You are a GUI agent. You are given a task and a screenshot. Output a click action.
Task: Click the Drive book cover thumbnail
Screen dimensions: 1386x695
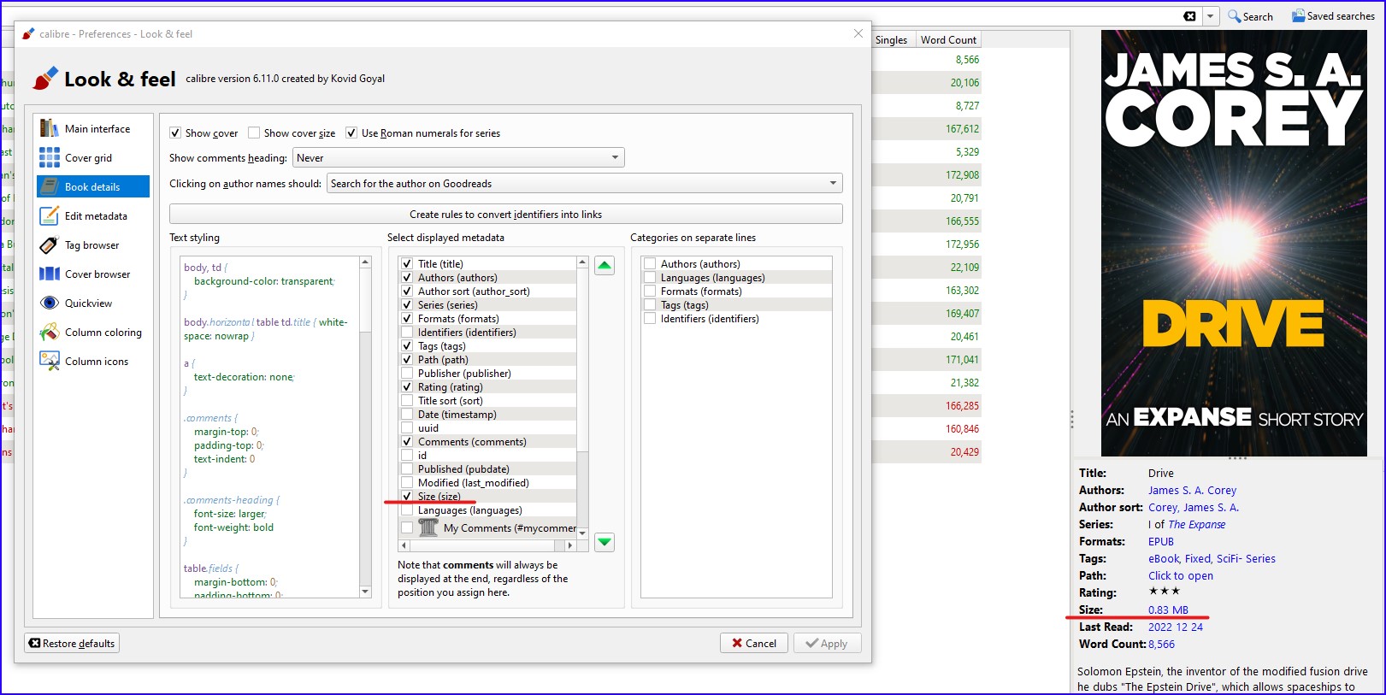(x=1234, y=244)
